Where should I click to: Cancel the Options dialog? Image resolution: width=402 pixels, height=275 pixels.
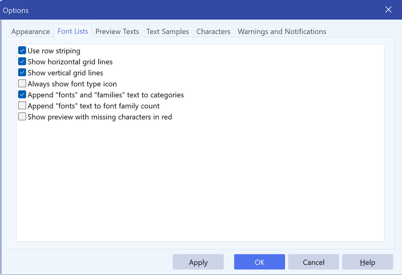tap(313, 262)
